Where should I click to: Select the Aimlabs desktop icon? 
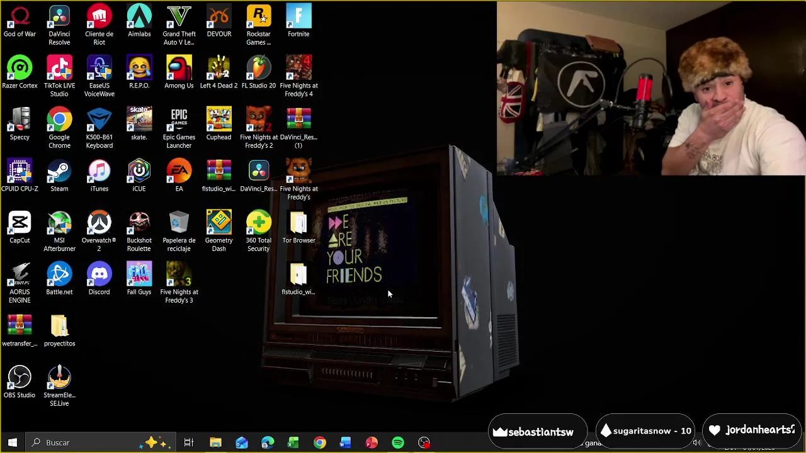point(139,22)
